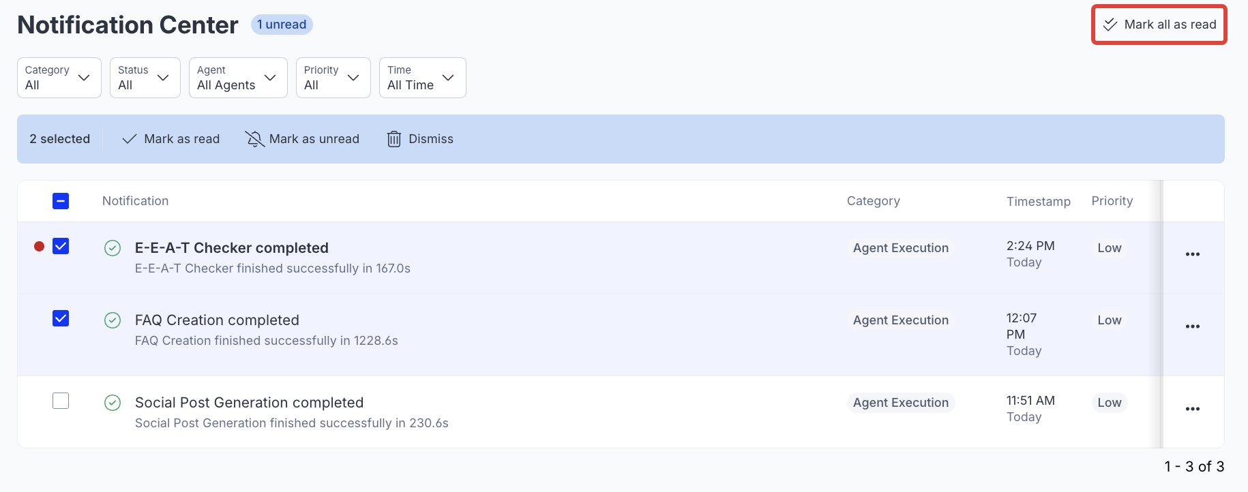Click the Mark all as read button
Viewport: 1248px width, 492px height.
click(x=1159, y=25)
